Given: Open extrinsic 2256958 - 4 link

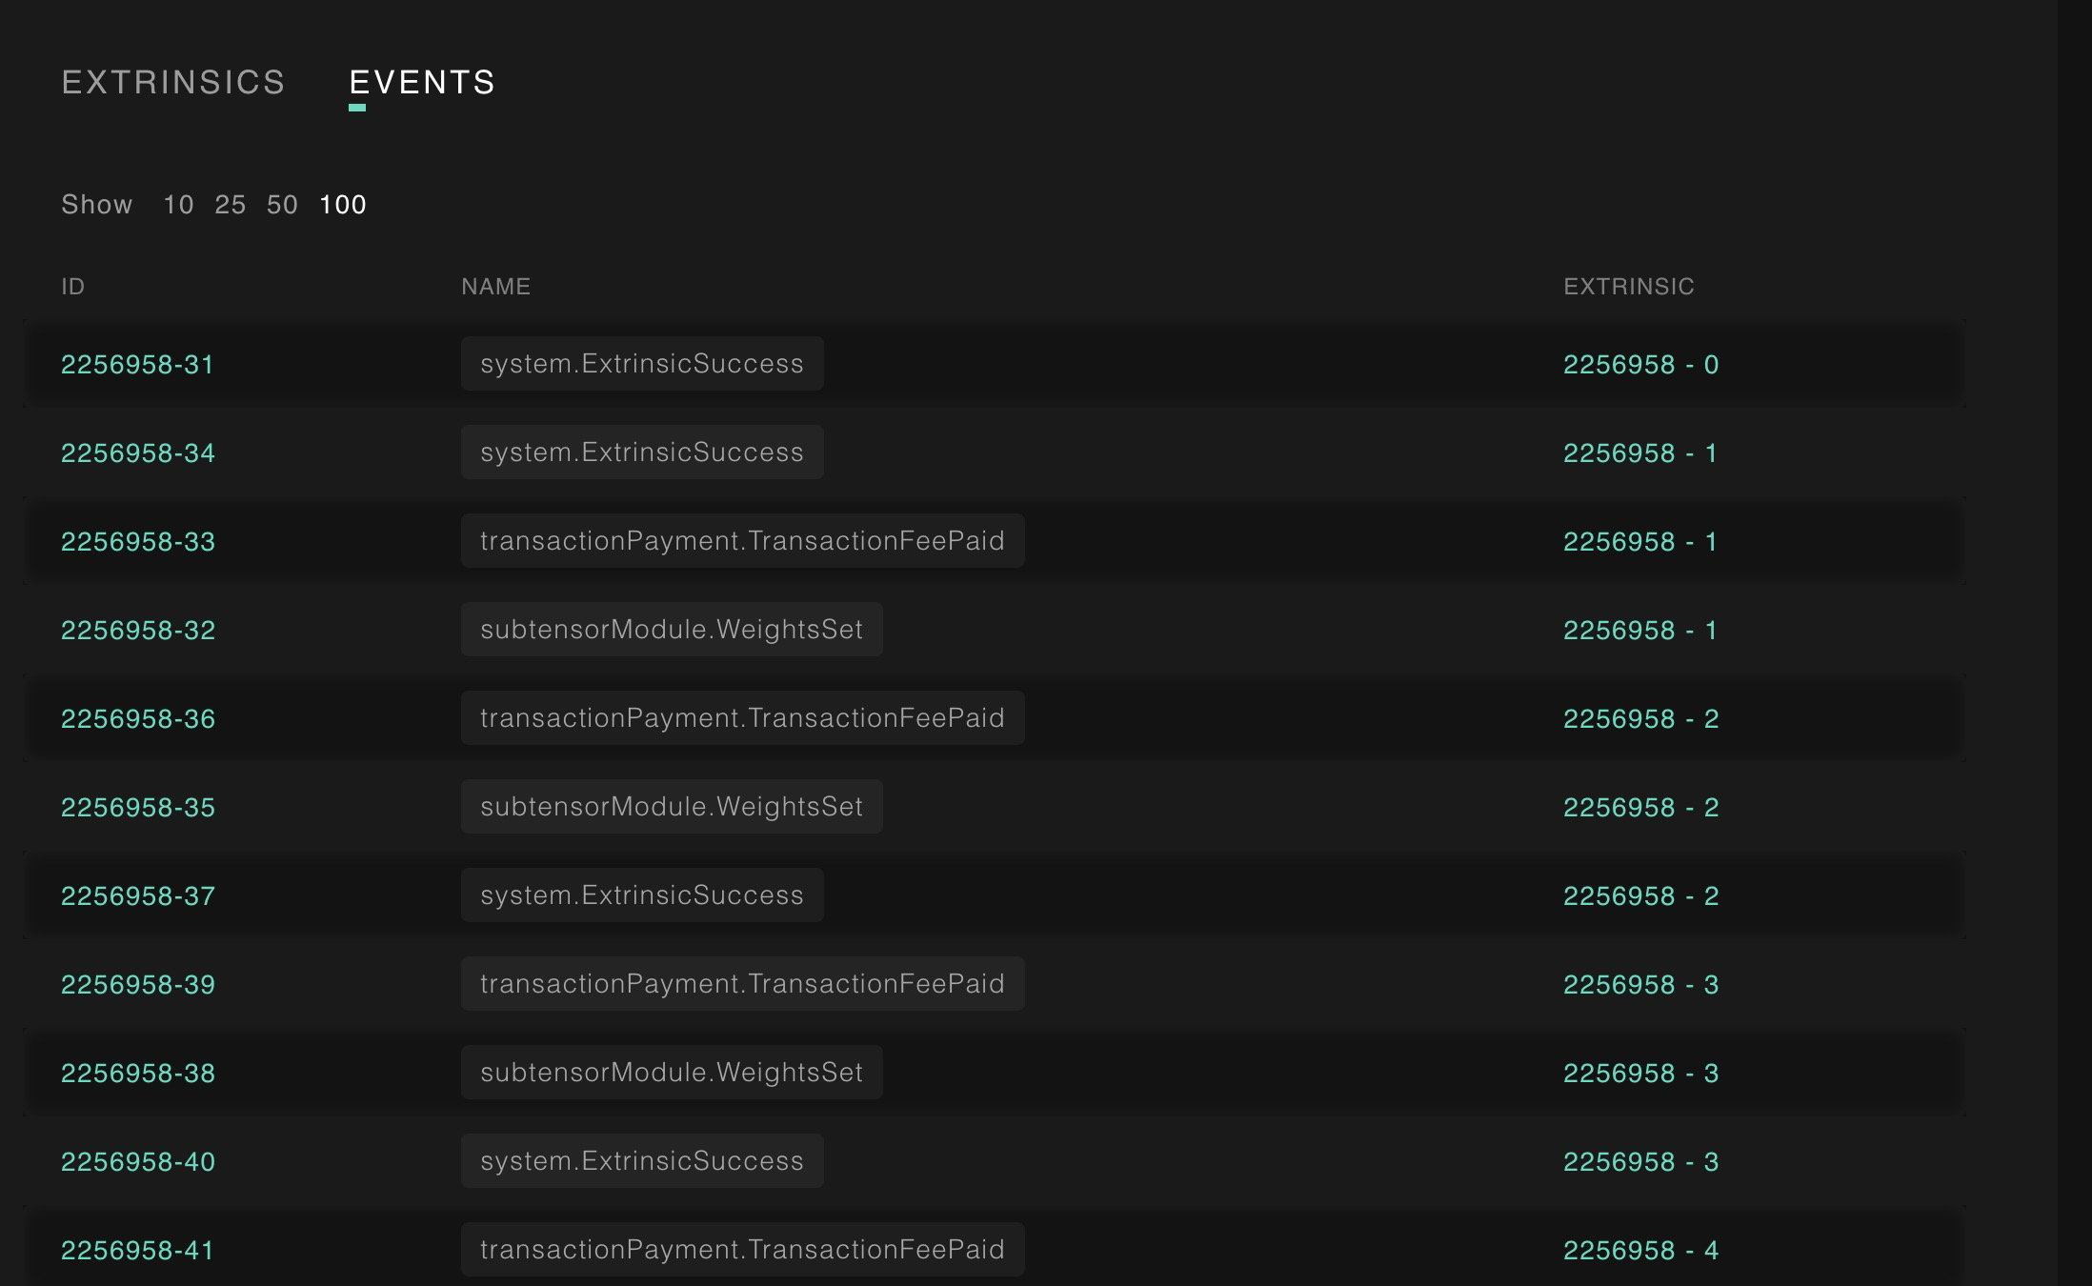Looking at the screenshot, I should click(1640, 1251).
